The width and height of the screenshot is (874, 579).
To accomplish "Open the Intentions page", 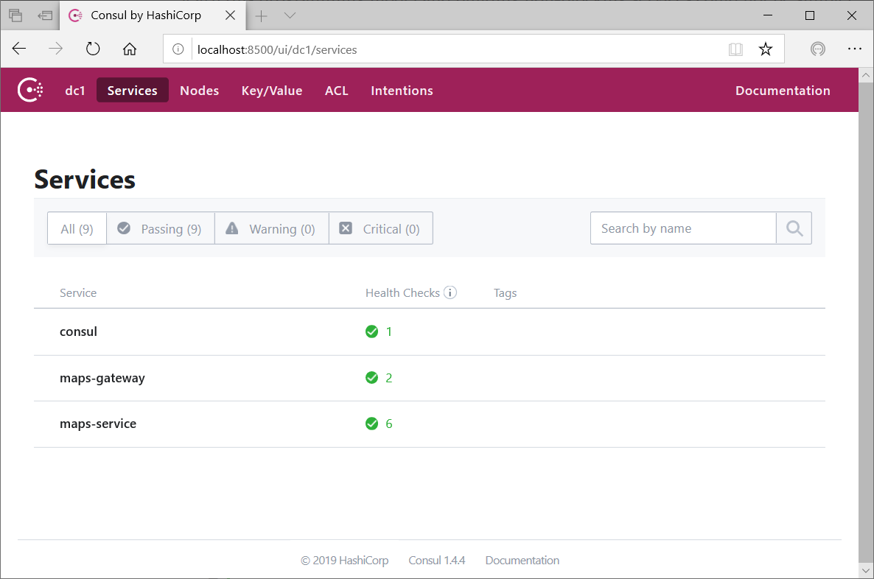I will point(402,91).
